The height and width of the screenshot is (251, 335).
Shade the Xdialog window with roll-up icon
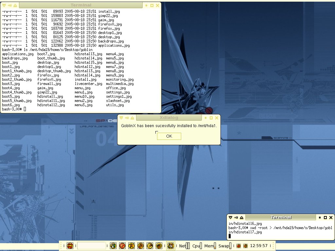tap(132, 118)
